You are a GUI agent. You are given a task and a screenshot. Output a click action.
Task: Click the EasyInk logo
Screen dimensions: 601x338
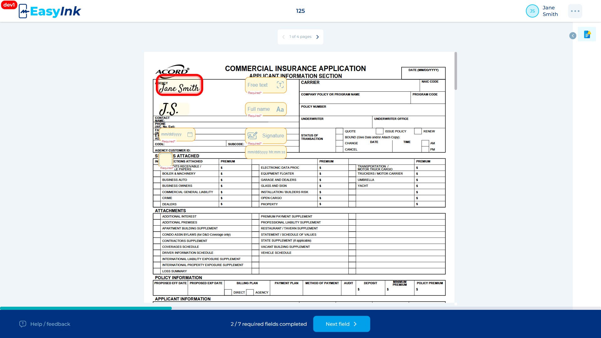[x=50, y=11]
